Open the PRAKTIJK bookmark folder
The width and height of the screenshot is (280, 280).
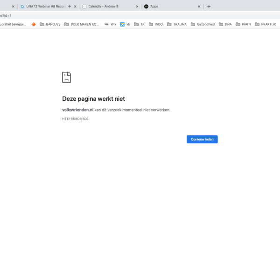point(265,24)
